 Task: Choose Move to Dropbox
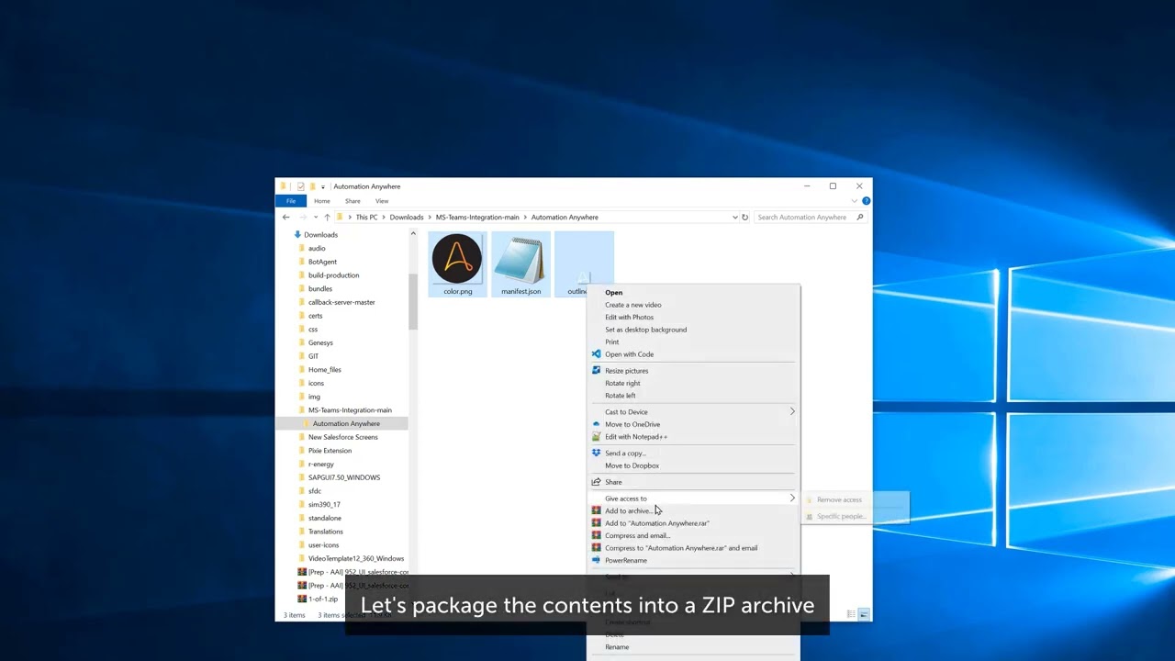(632, 465)
